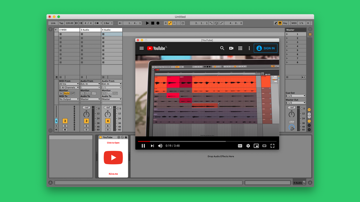Select the 4 Audio track header
The width and height of the screenshot is (360, 202).
click(x=111, y=30)
